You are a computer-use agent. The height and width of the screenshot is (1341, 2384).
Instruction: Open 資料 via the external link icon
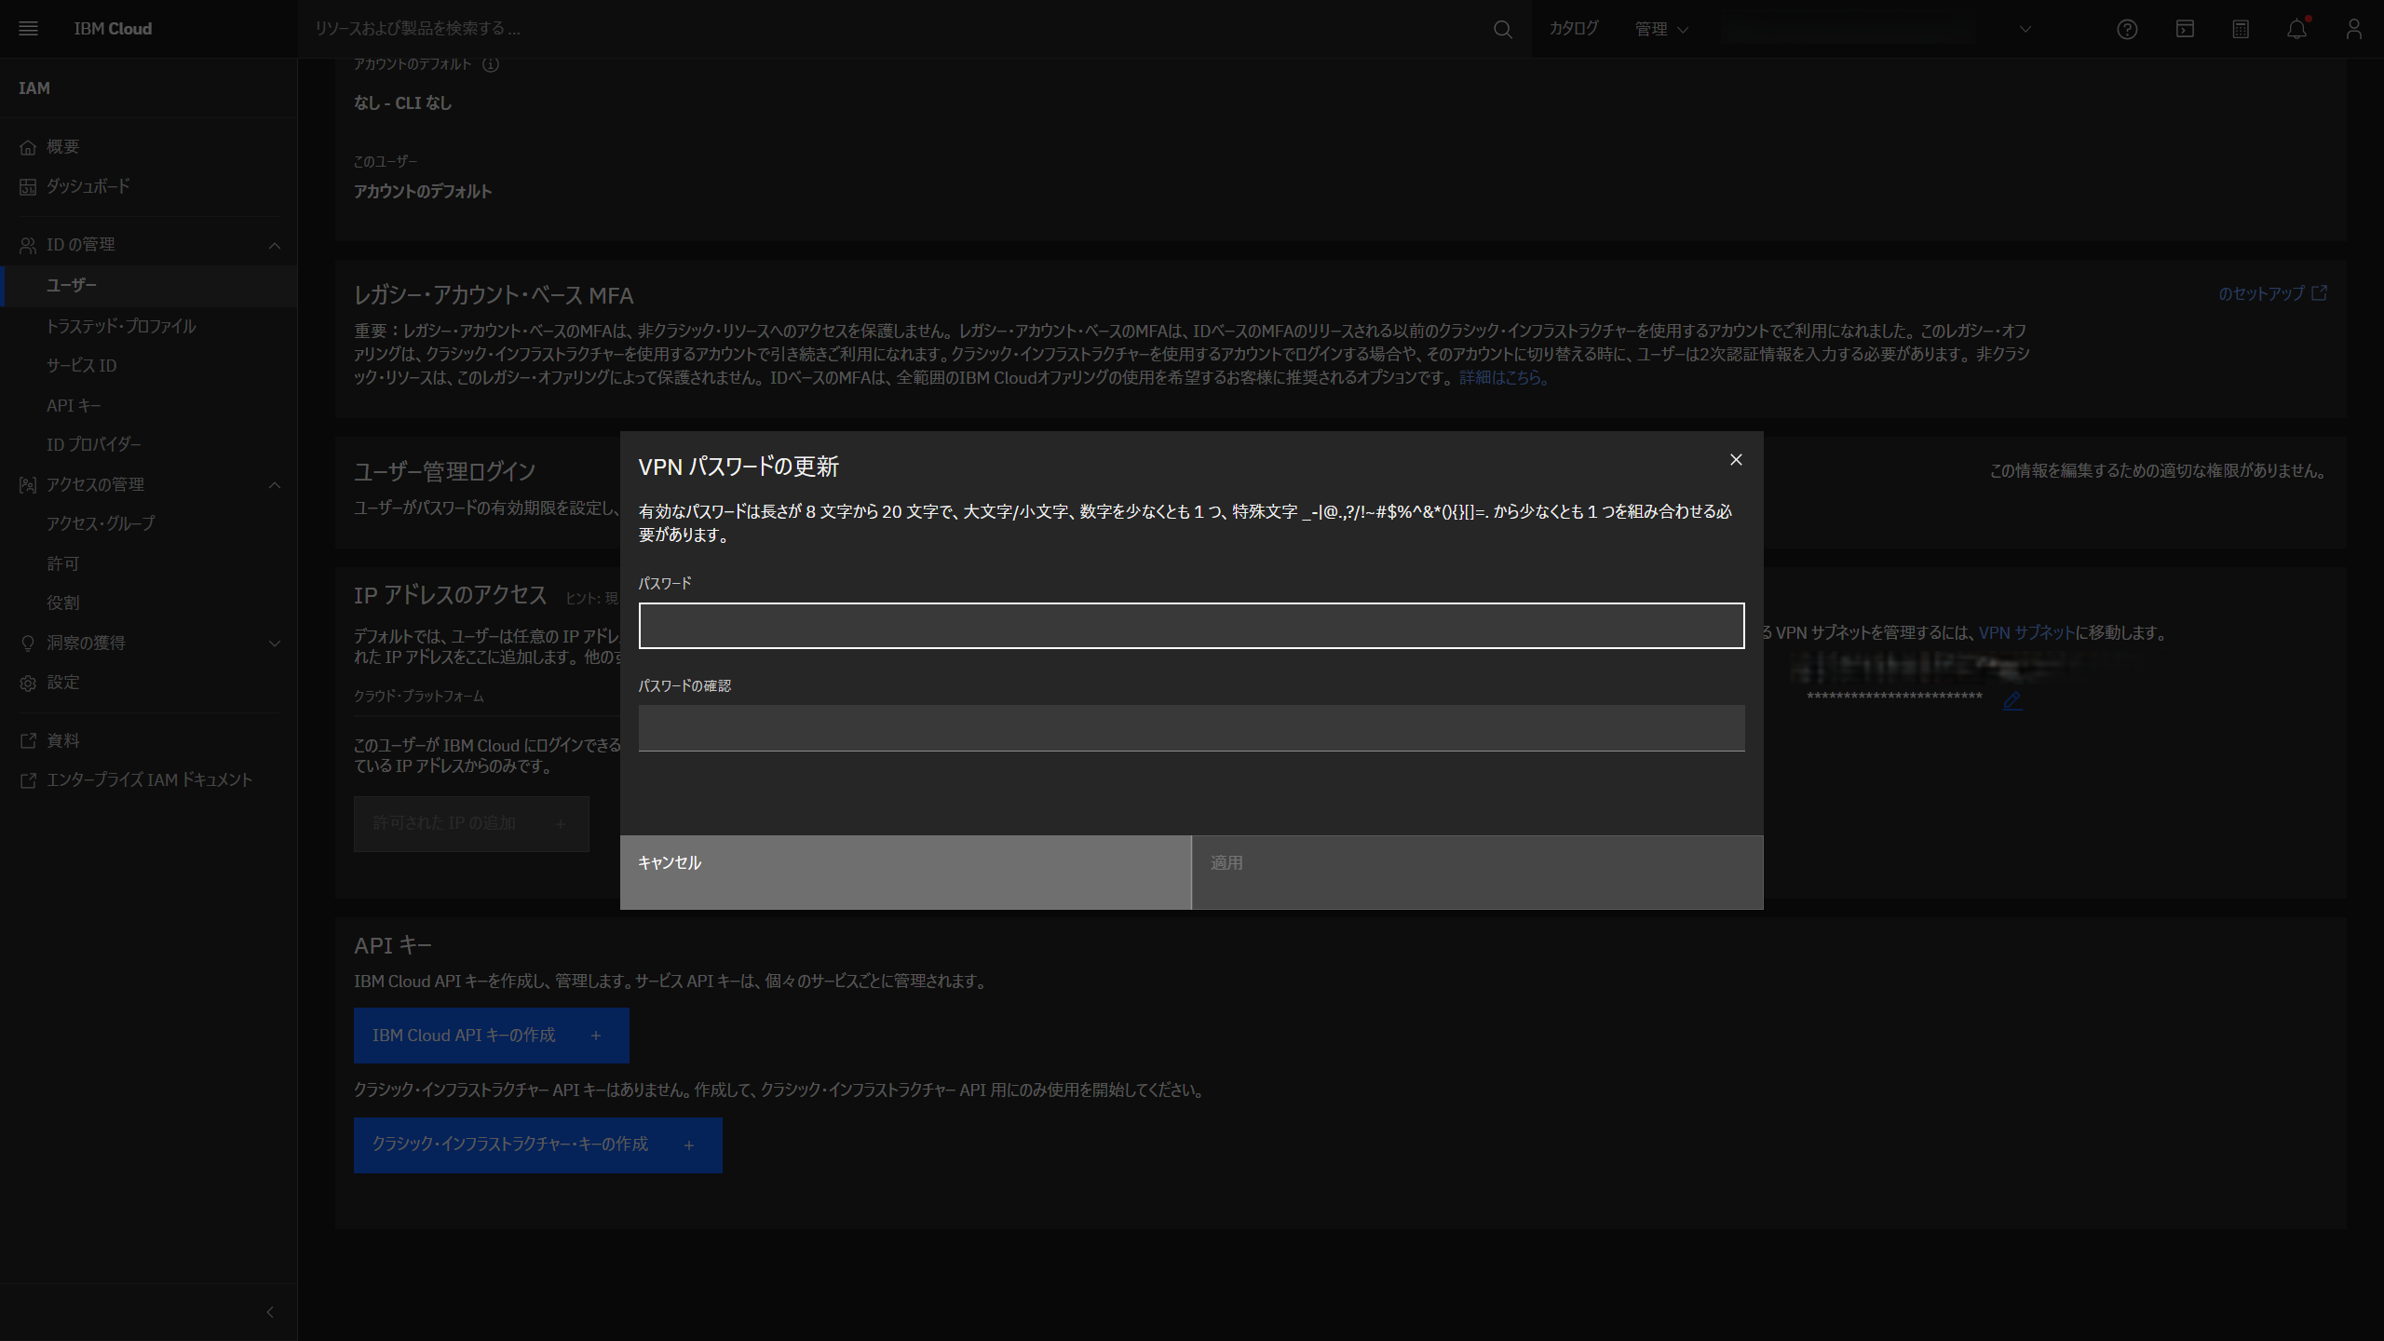coord(28,739)
